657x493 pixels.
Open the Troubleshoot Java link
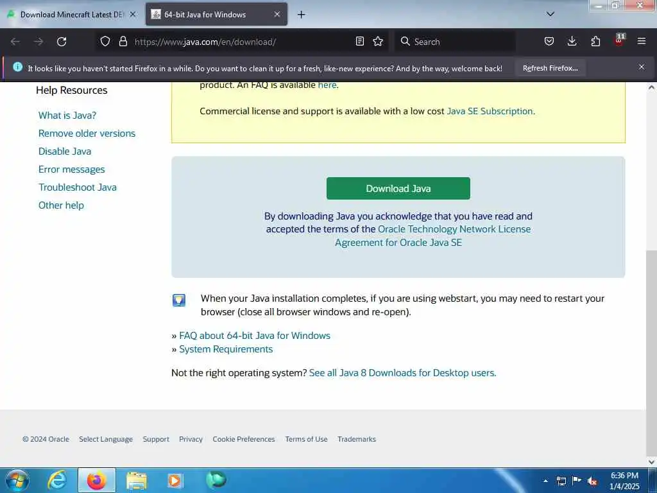pos(78,187)
